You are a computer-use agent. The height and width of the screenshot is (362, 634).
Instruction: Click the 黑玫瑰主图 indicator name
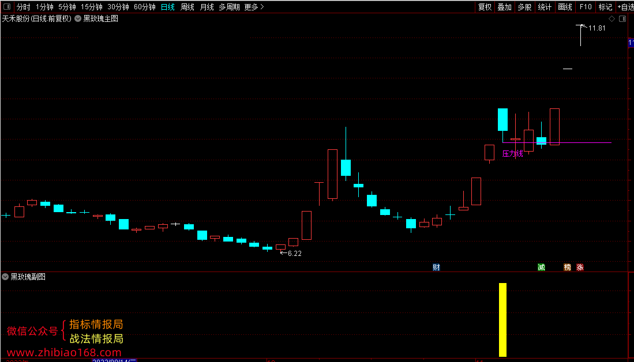point(101,18)
